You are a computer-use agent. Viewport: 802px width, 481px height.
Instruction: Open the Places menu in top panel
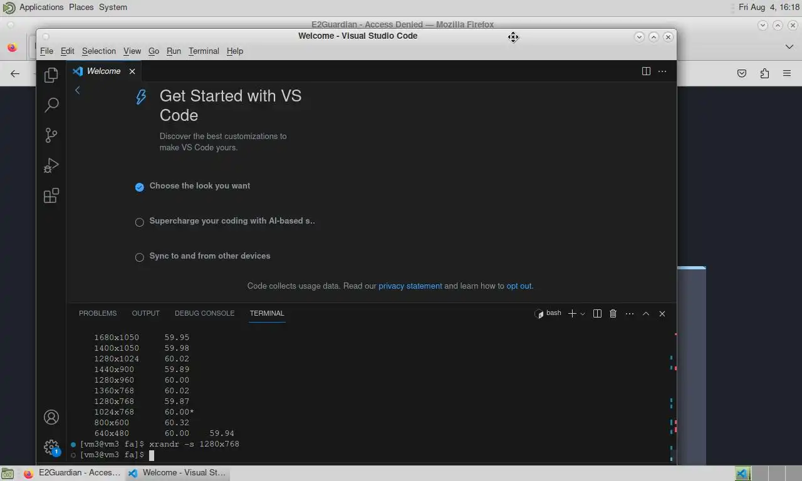pos(81,8)
